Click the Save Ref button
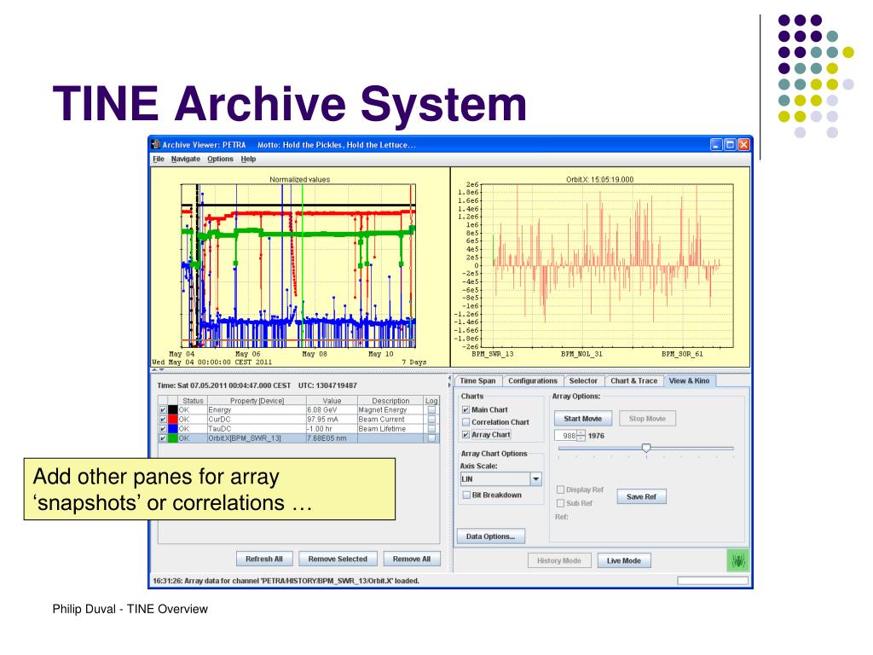873x655 pixels. pyautogui.click(x=641, y=496)
